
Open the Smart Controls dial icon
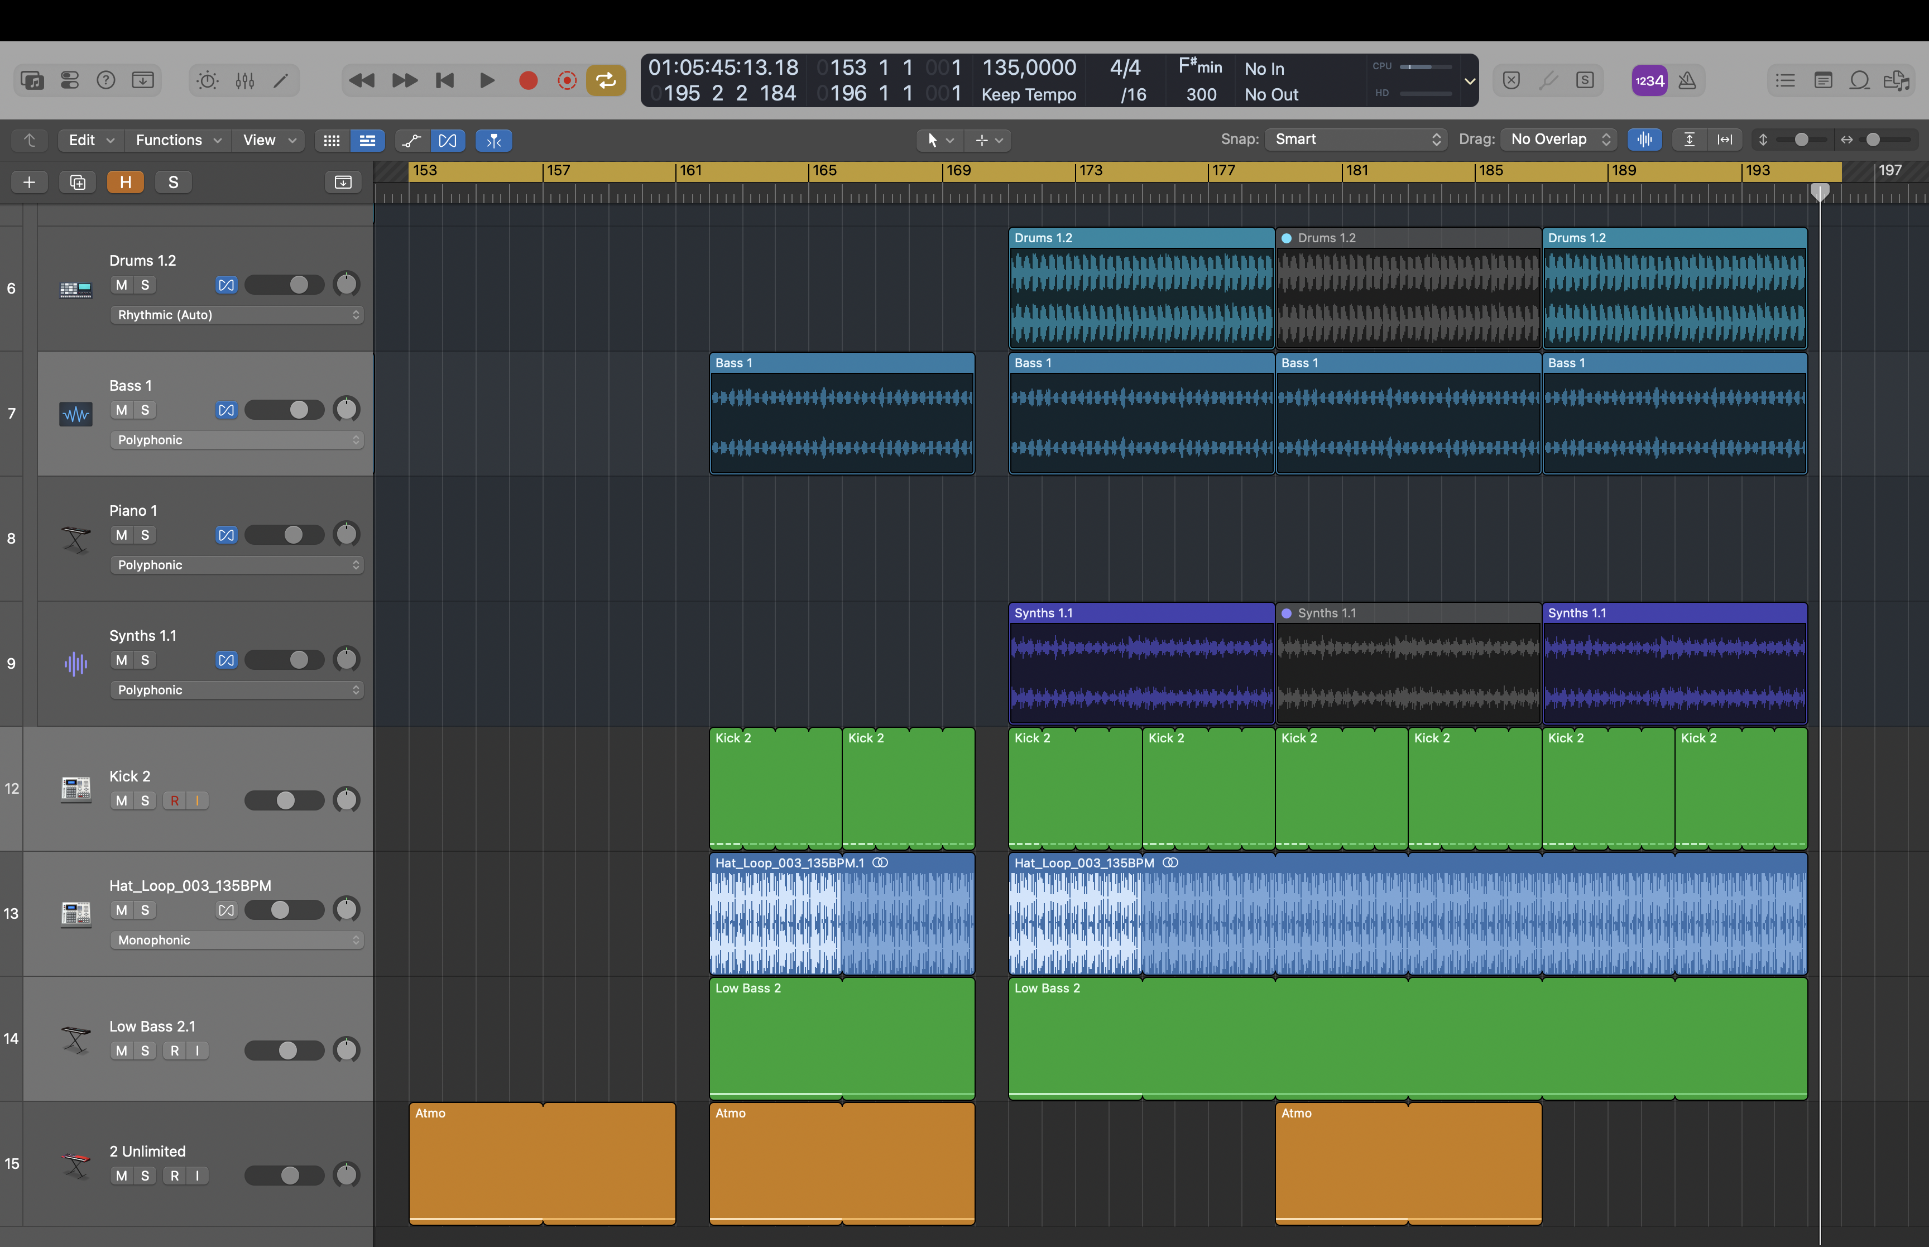[207, 80]
